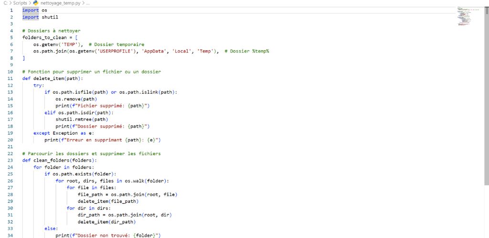Screen dimensions: 489x238
Task: Click line number 23 in the gutter
Action: (11, 160)
